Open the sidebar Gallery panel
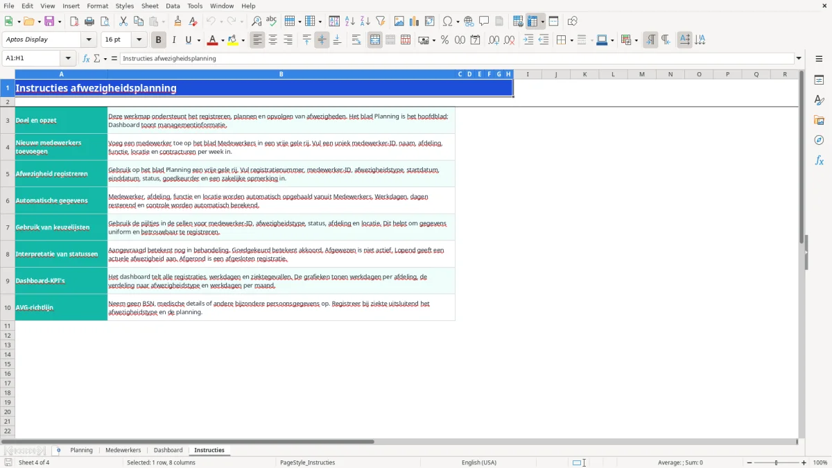The image size is (832, 468). click(x=819, y=120)
